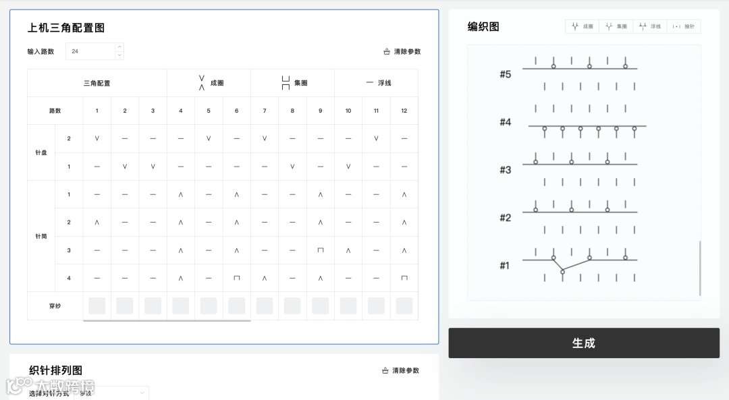Click the 针盘 row group label
Viewport: 729px width, 400px height.
coord(41,152)
